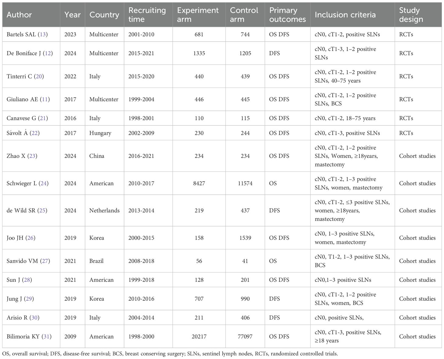The height and width of the screenshot is (359, 444).
Task: Click citation 29 for Jung J
Action: point(29,299)
